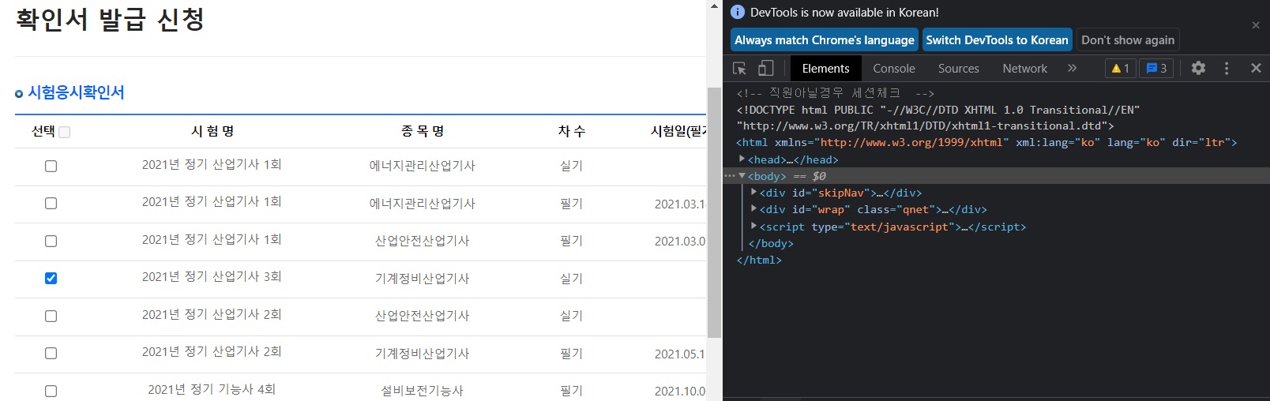Screen dimensions: 1270x401
Task: Click Don't show again button
Action: pyautogui.click(x=1128, y=39)
